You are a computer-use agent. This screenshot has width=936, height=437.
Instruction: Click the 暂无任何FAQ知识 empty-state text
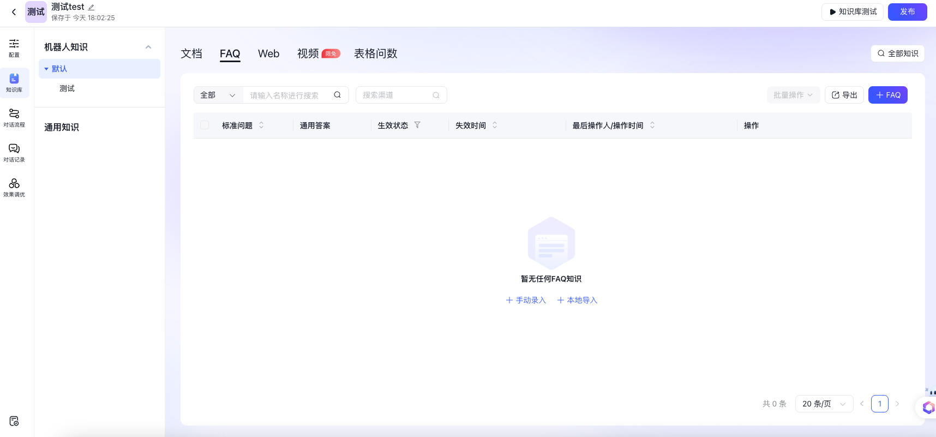coord(551,279)
